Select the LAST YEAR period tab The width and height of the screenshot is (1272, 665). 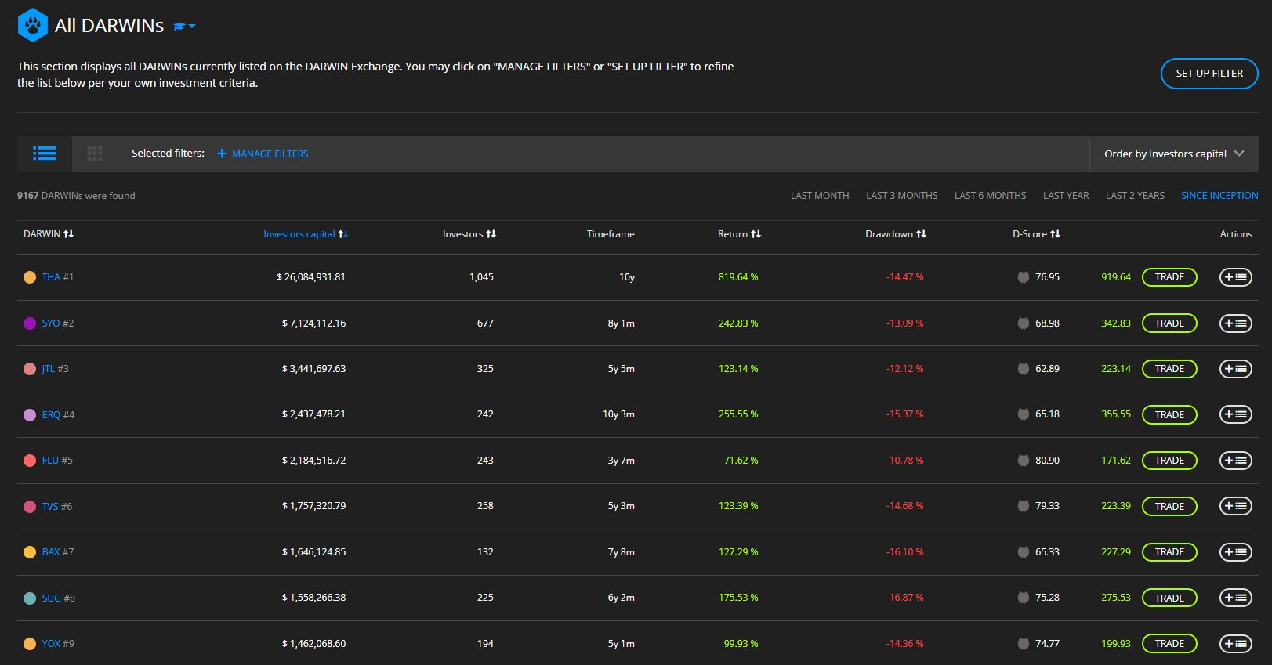pyautogui.click(x=1065, y=196)
